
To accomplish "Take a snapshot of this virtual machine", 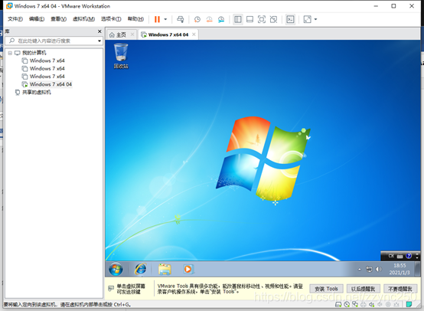I will [x=197, y=19].
